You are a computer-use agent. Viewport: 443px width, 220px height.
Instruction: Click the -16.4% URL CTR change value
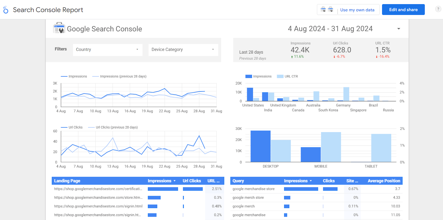pos(384,57)
